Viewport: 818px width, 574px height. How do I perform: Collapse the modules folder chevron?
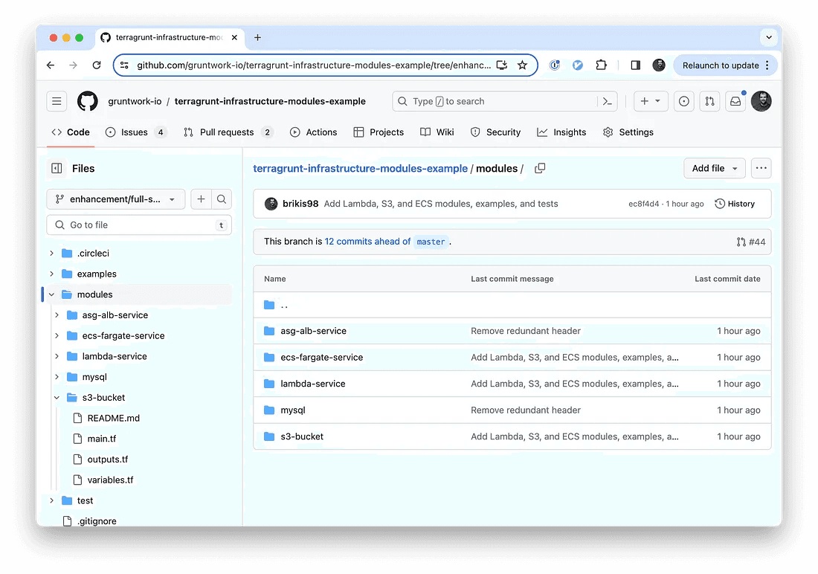coord(51,294)
